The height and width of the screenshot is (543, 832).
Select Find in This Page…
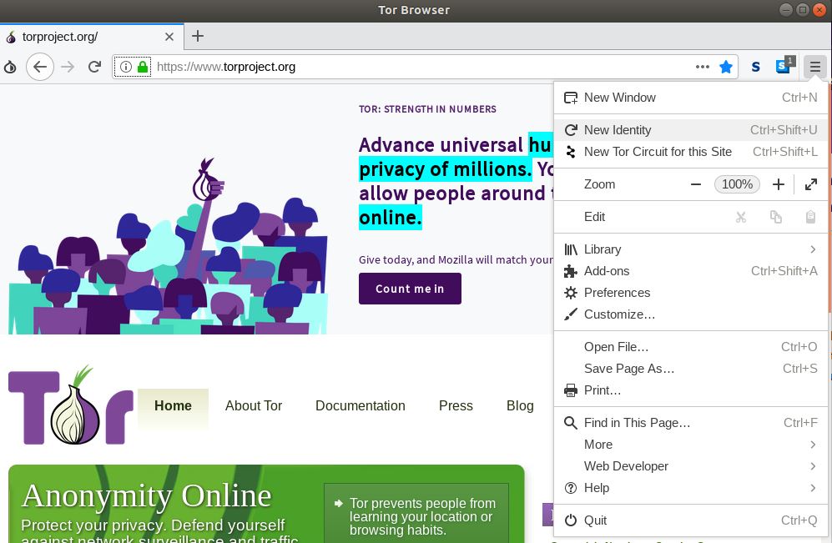[x=690, y=423]
